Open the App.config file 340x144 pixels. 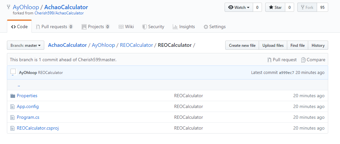pyautogui.click(x=28, y=107)
